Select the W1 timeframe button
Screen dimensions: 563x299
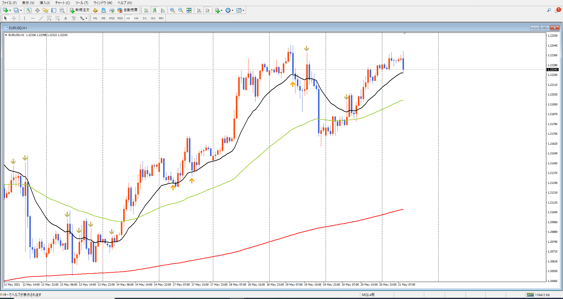153,18
